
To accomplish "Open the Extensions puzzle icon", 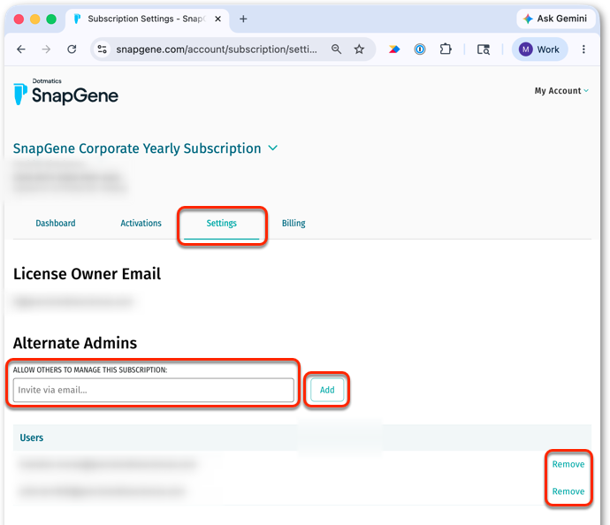I will [x=446, y=49].
